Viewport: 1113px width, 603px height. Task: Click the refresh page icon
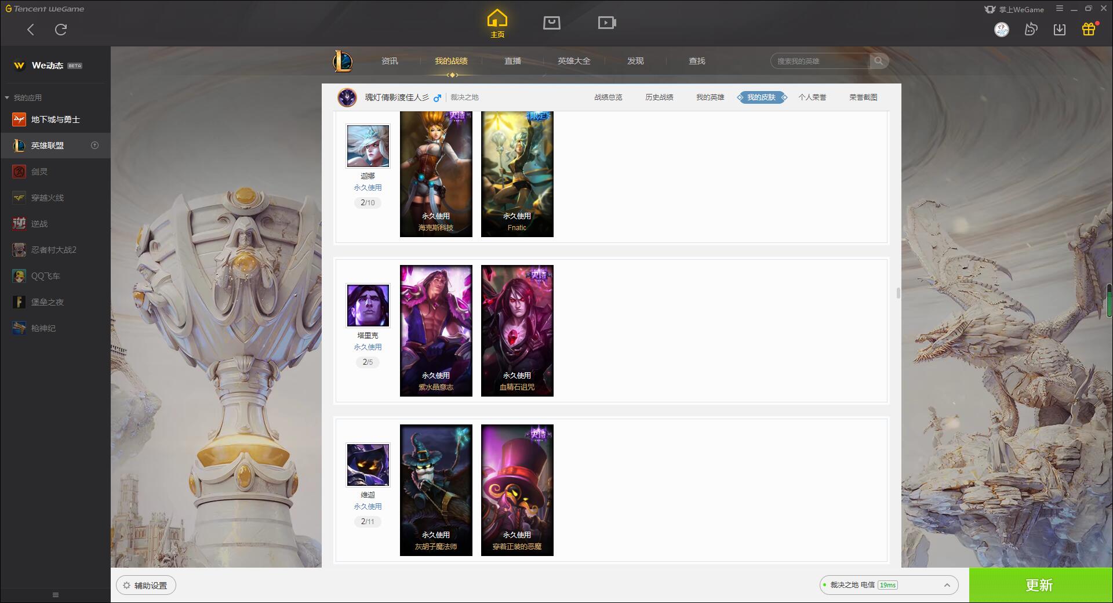[61, 30]
